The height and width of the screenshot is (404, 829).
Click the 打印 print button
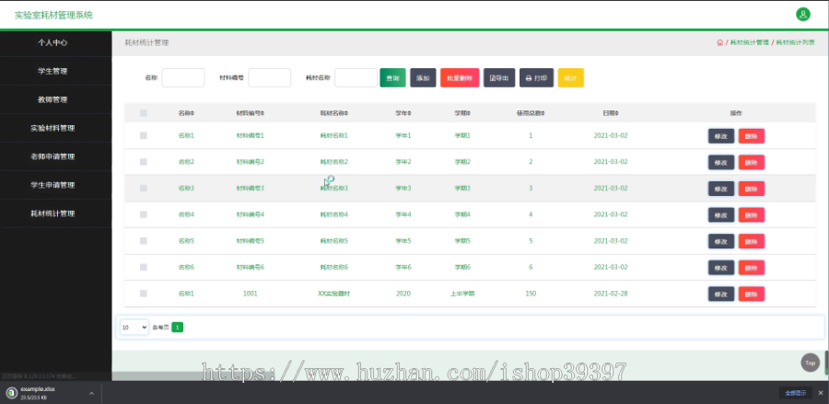[537, 77]
